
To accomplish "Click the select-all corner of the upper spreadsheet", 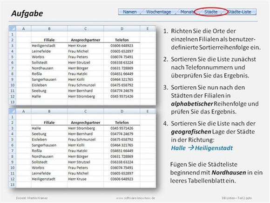I will 13,28.
